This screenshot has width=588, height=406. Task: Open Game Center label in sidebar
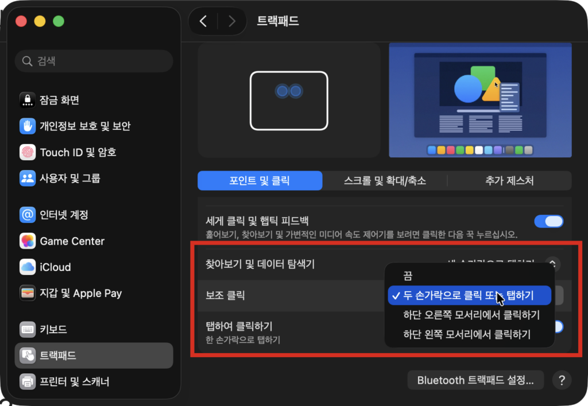click(72, 241)
